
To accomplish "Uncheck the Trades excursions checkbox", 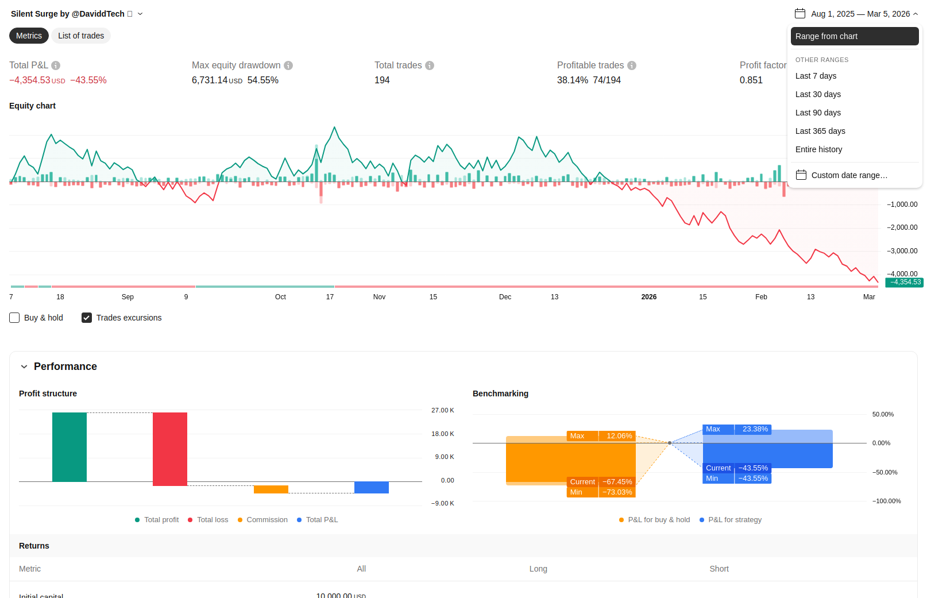I will click(x=87, y=318).
